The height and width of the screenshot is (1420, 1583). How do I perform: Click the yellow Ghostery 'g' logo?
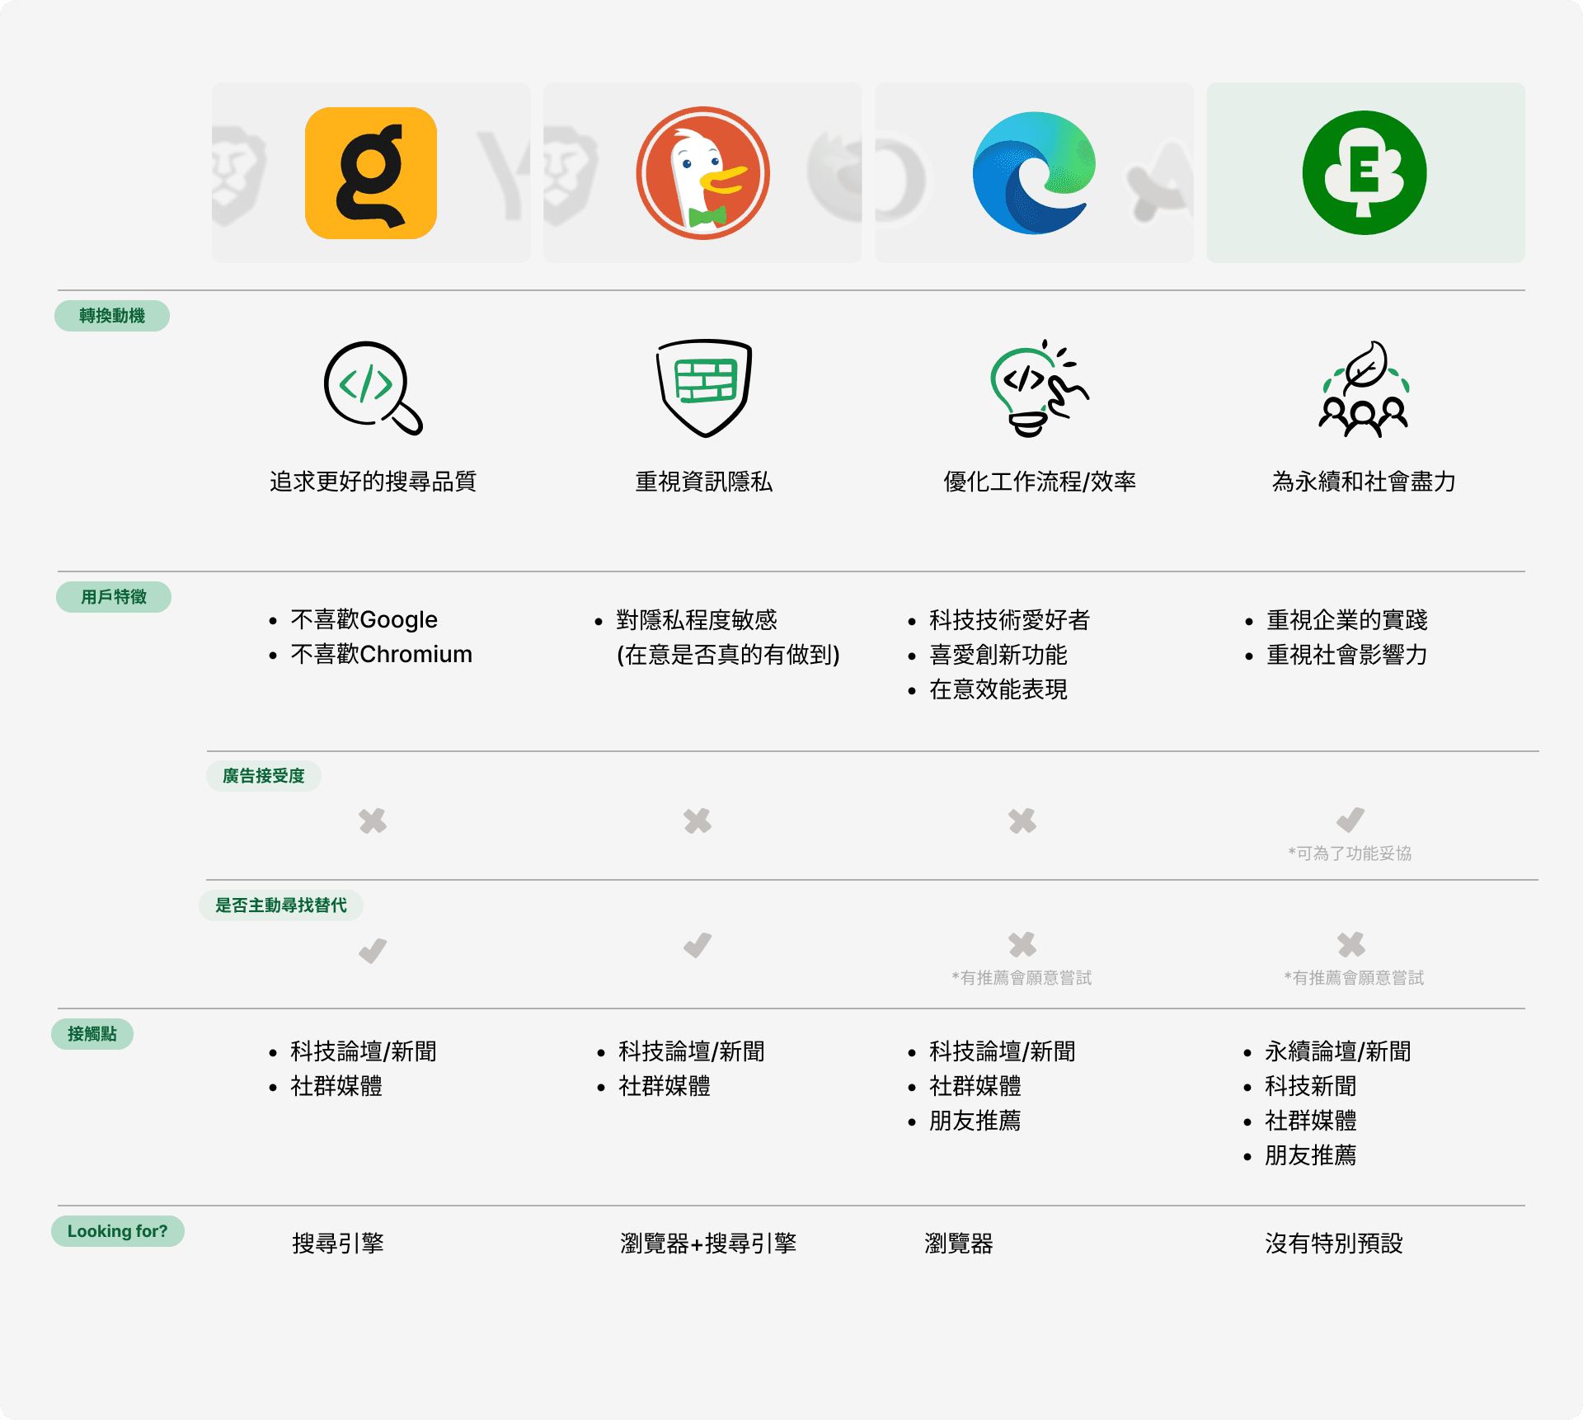(x=371, y=173)
